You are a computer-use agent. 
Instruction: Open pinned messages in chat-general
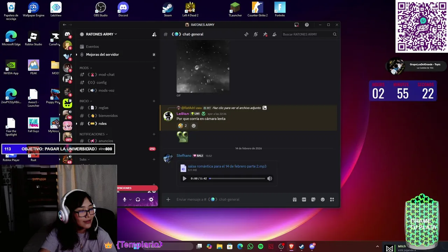point(265,34)
